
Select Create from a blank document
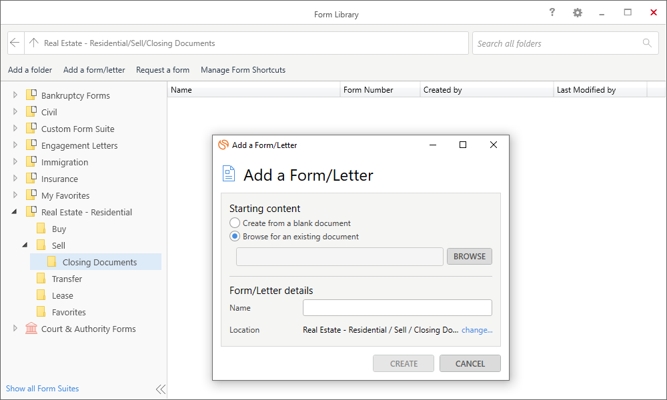point(235,223)
